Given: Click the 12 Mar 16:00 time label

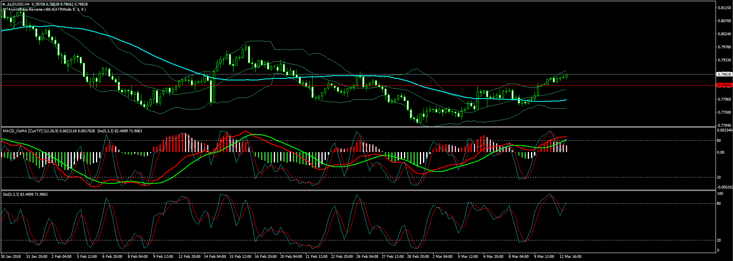Looking at the screenshot, I should pyautogui.click(x=570, y=257).
